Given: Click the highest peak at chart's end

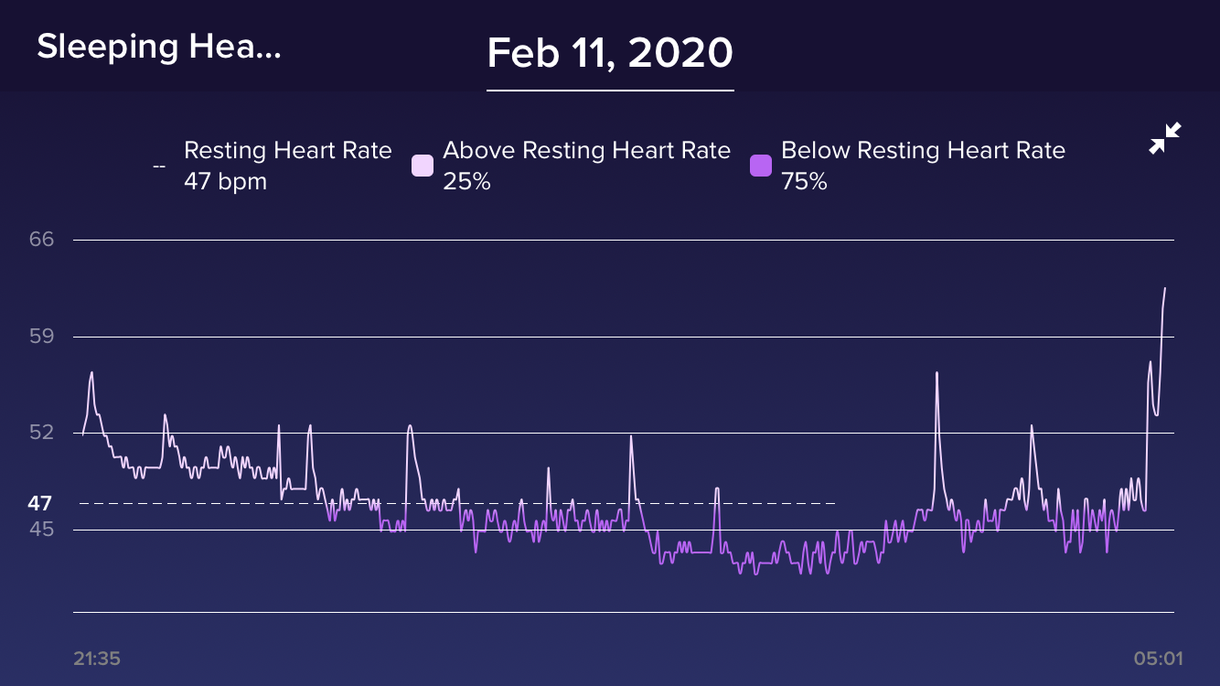Looking at the screenshot, I should [1164, 289].
